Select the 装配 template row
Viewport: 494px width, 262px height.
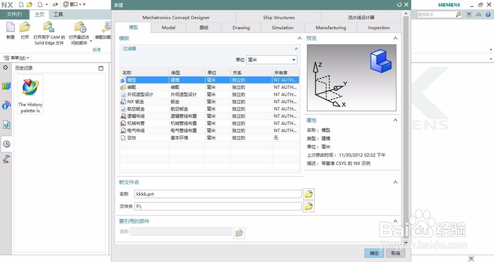209,87
